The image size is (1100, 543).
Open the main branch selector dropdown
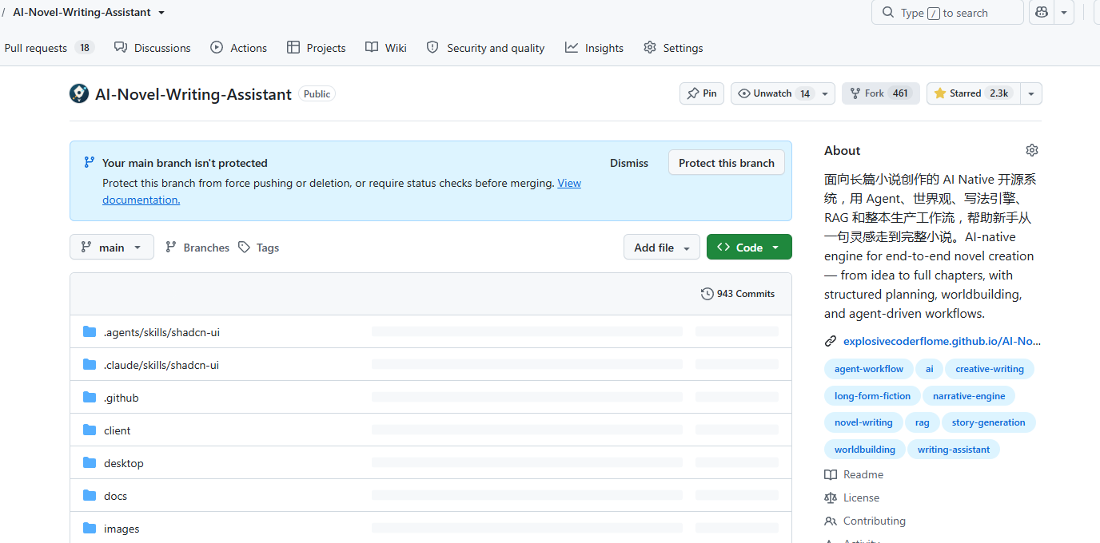(112, 248)
